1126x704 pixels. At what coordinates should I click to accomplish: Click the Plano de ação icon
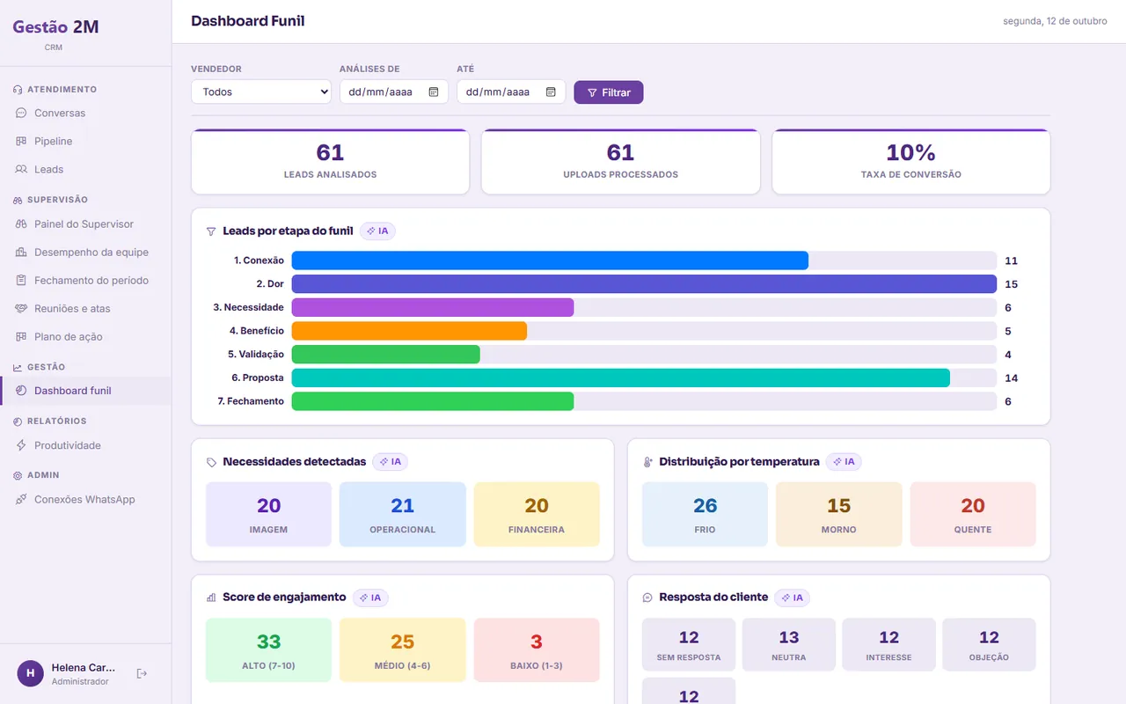point(21,336)
